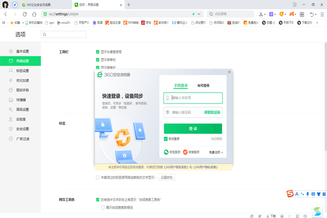
Task: Open 鼠标手势 in settings sidebar
Action: pos(20,90)
